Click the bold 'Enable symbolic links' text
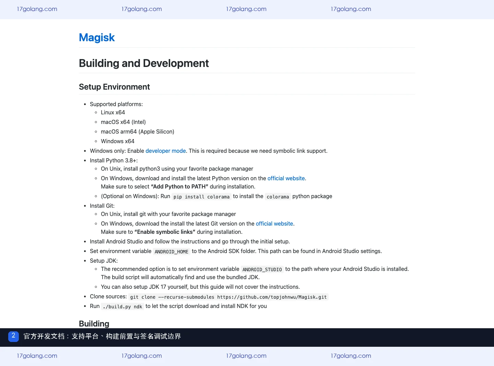The width and height of the screenshot is (494, 366). point(165,232)
